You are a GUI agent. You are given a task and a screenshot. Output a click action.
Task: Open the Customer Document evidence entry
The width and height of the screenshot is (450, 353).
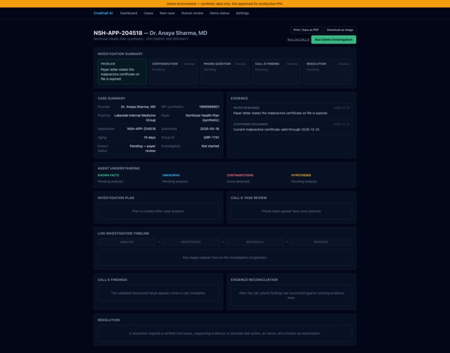292,127
